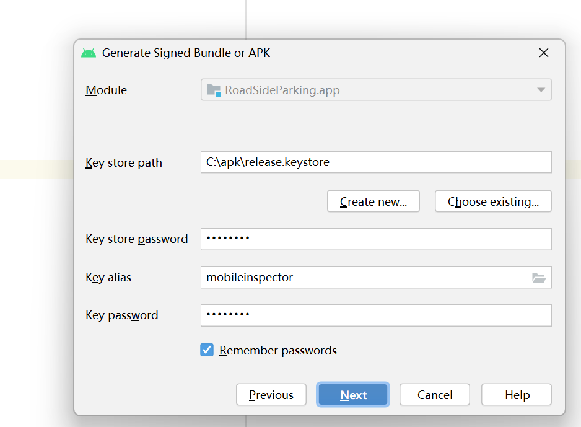Click the Create new... keystore button
The width and height of the screenshot is (581, 427).
(373, 201)
